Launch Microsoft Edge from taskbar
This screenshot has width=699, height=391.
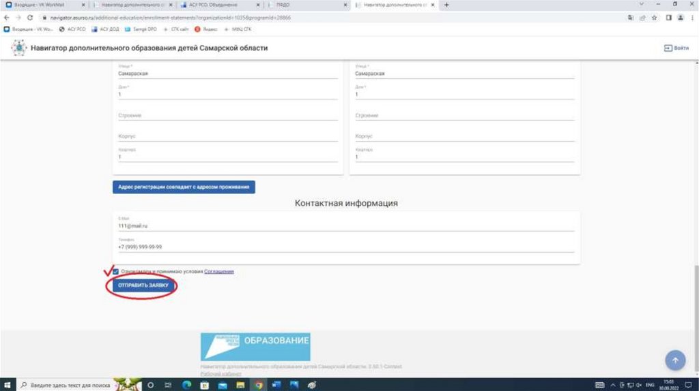tap(186, 385)
